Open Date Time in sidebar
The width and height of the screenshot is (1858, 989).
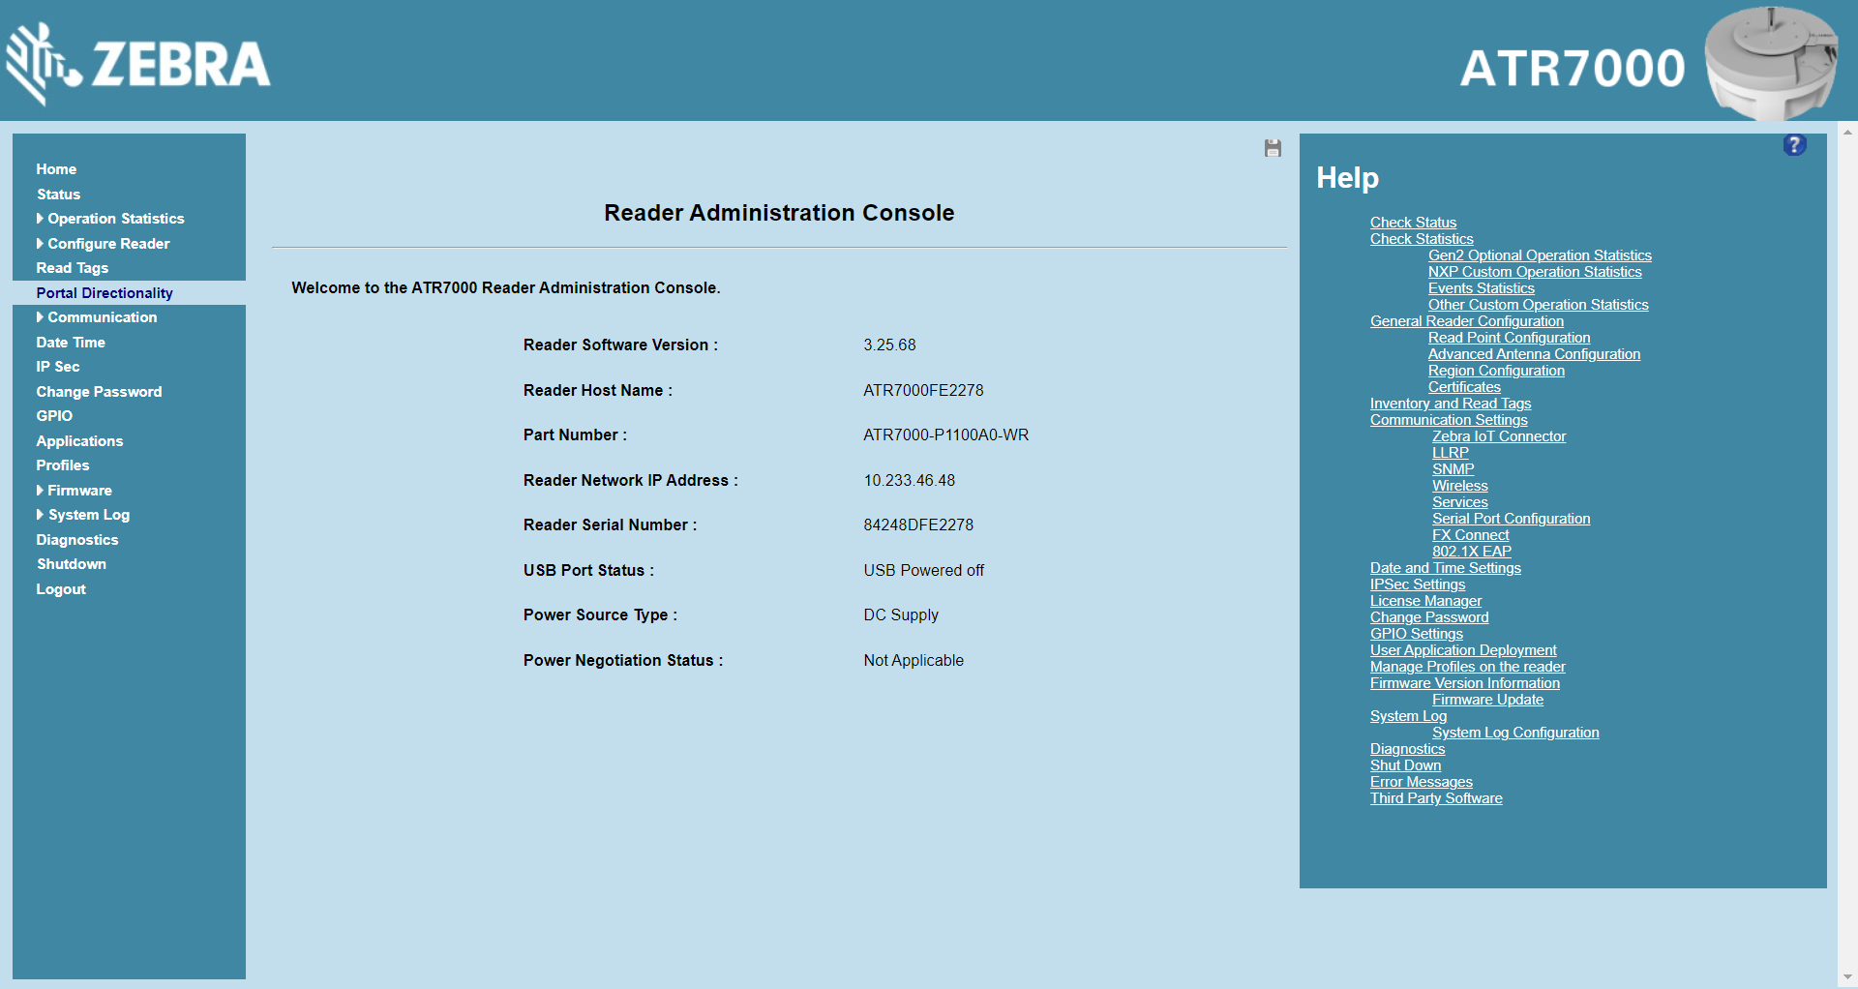click(x=71, y=343)
